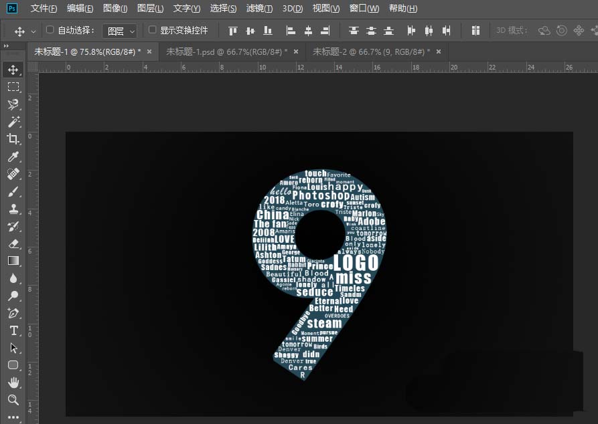Distribute bottom edges in options bar

(388, 31)
